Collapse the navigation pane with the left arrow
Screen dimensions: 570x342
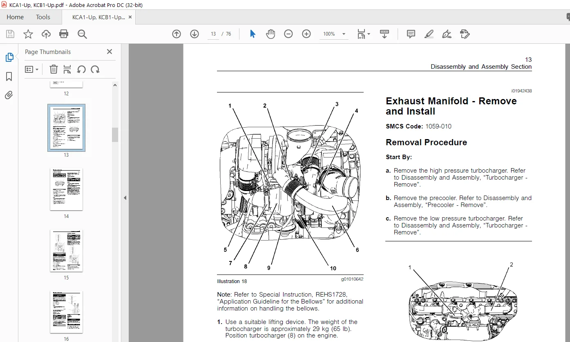point(125,198)
